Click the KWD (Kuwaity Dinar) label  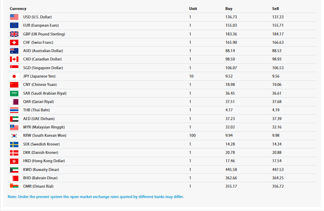pyautogui.click(x=41, y=170)
